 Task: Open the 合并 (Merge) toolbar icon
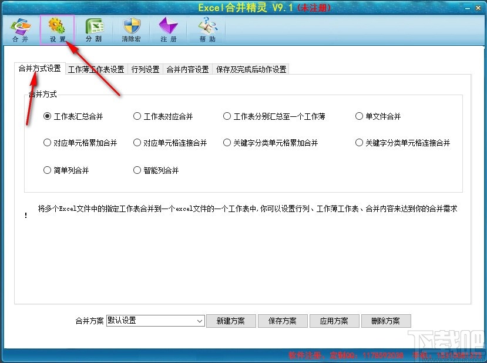pyautogui.click(x=21, y=30)
